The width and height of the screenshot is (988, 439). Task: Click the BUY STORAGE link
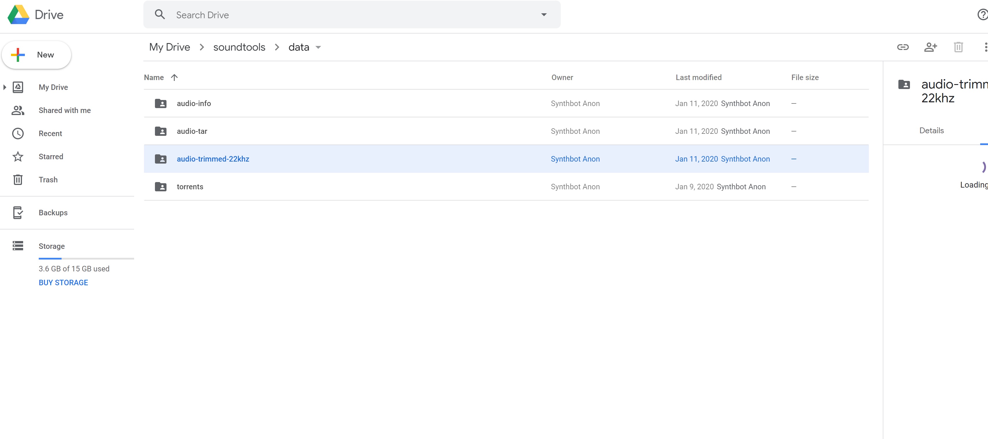coord(63,283)
